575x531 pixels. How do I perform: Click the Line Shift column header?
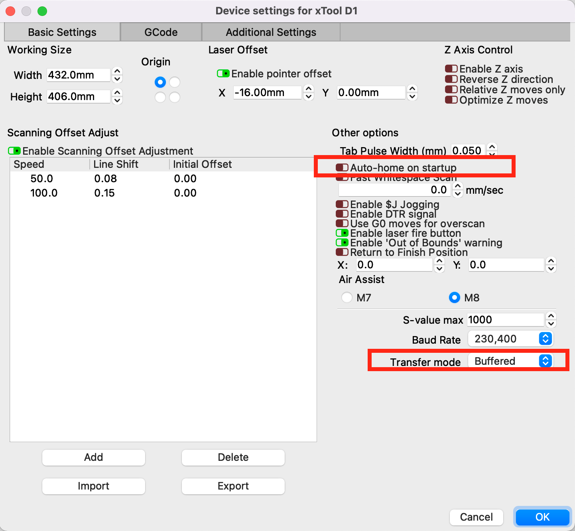point(130,164)
